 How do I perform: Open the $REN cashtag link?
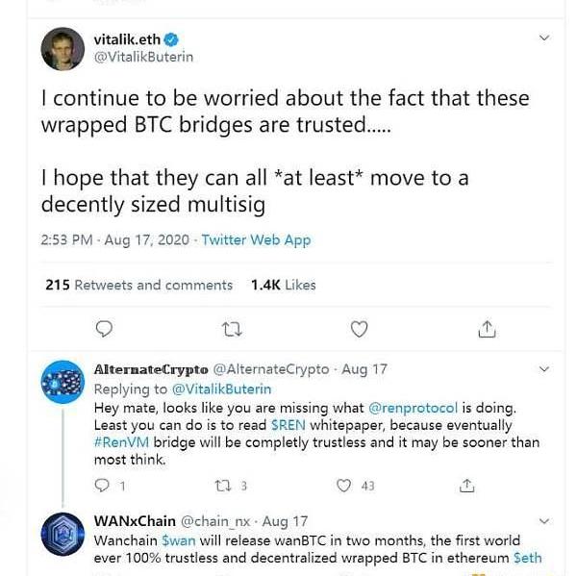[x=290, y=425]
